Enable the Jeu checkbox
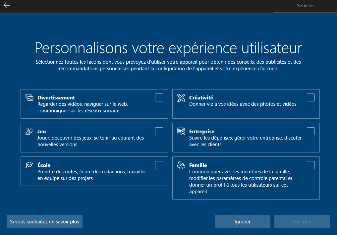Image resolution: width=337 pixels, height=235 pixels. point(159,131)
